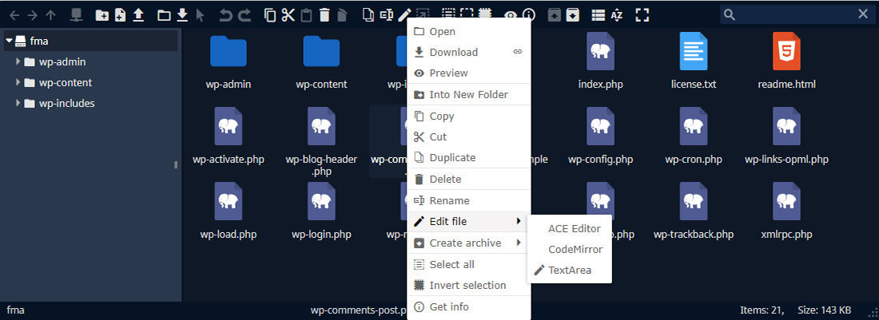Expand the wp-includes tree folder arrow
Image resolution: width=879 pixels, height=320 pixels.
tap(18, 103)
